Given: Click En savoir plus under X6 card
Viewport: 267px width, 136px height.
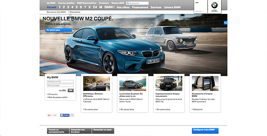Looking at the screenshot, I should pos(163,109).
